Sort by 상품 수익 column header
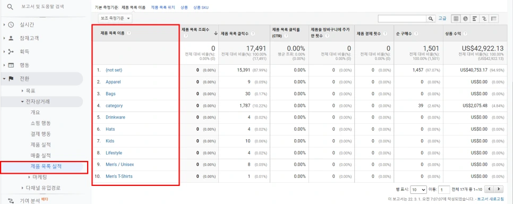This screenshot has width=513, height=204. tap(453, 33)
